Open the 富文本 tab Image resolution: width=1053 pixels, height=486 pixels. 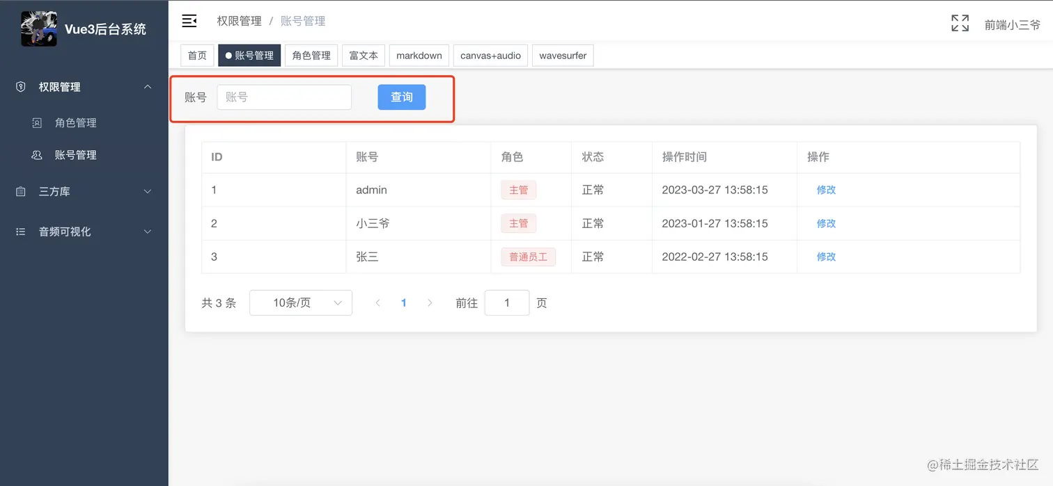coord(364,56)
